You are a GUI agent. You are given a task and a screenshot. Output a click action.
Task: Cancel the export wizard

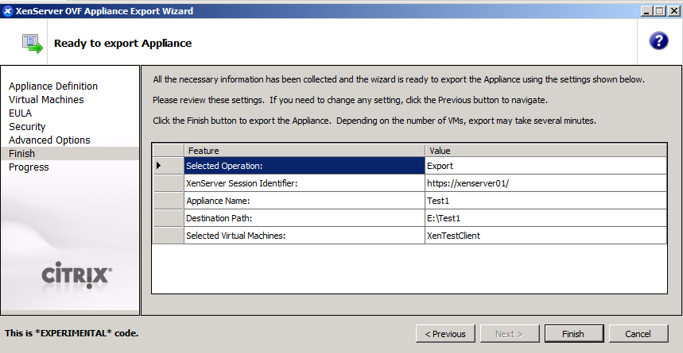pyautogui.click(x=638, y=334)
